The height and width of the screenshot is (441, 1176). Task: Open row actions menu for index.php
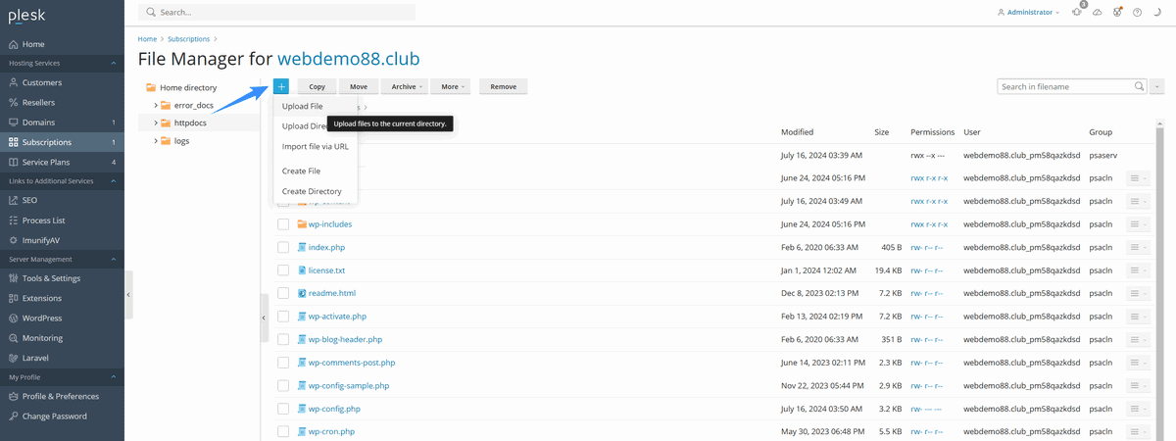1138,247
